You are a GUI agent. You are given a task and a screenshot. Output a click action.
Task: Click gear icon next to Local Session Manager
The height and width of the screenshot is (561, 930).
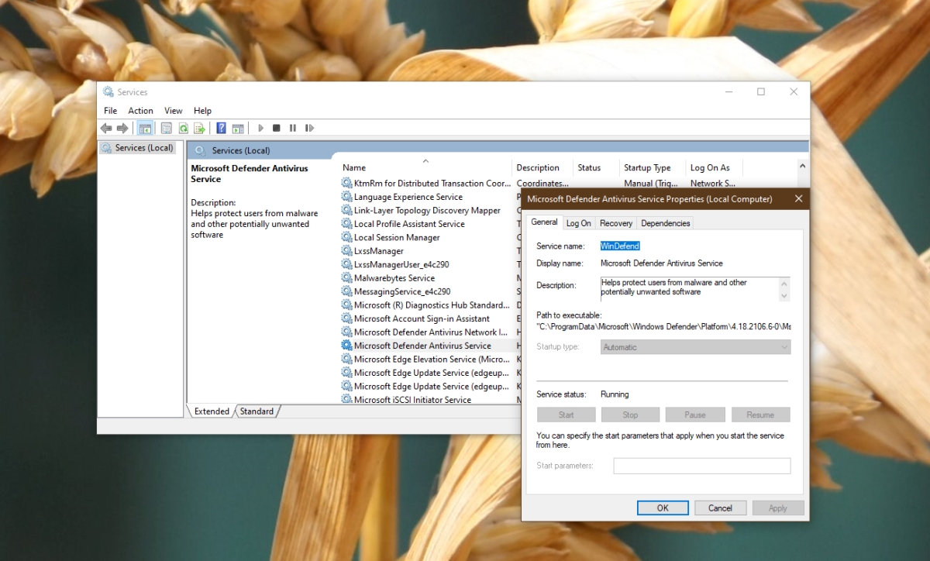pos(347,237)
